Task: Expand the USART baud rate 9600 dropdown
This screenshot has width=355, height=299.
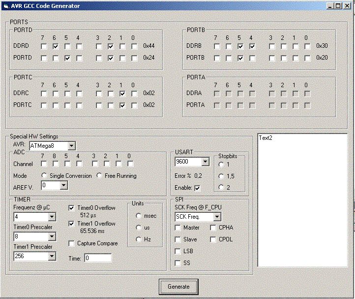Action: tap(205, 162)
